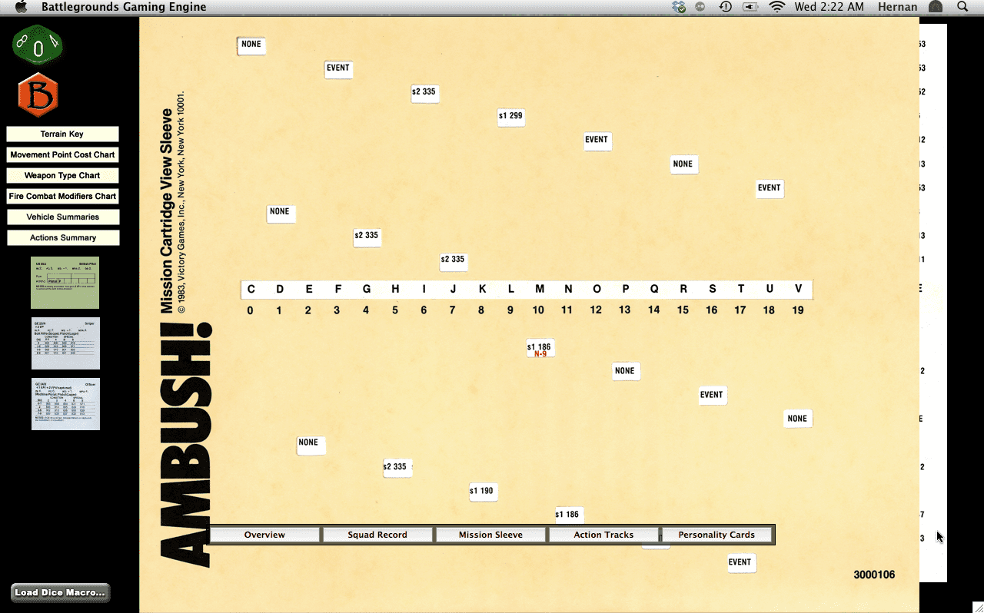Click the Time Machine menu bar icon

click(725, 7)
